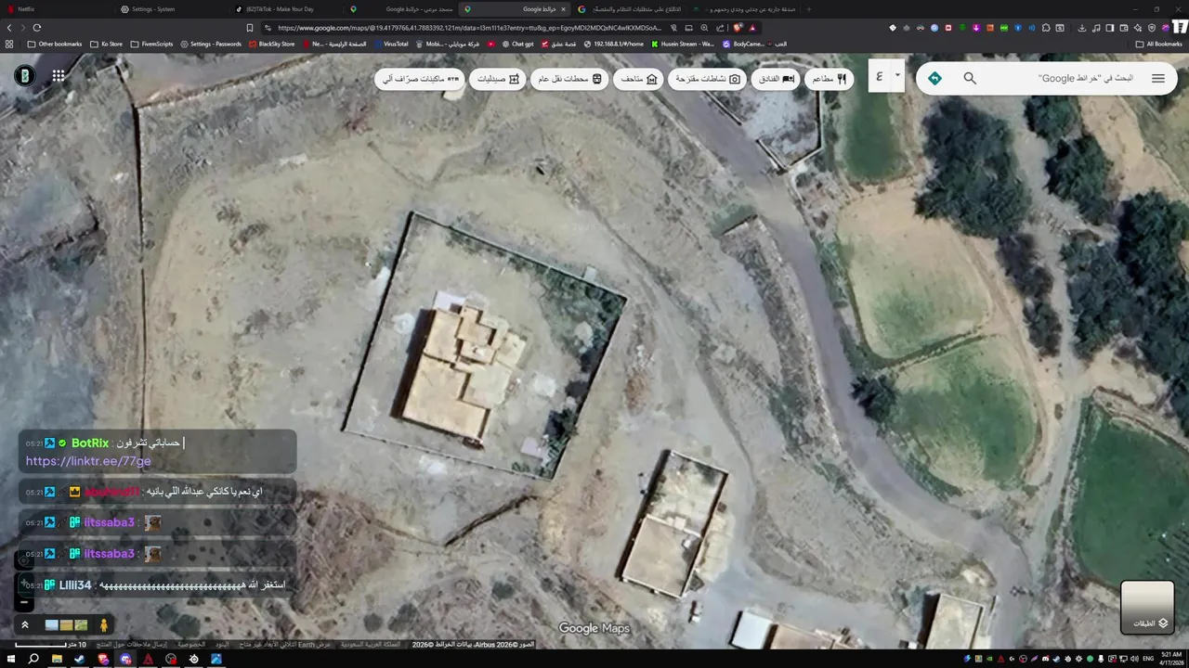The image size is (1189, 668).
Task: Select the first imagery thumbnail in bottom strip
Action: pyautogui.click(x=52, y=625)
